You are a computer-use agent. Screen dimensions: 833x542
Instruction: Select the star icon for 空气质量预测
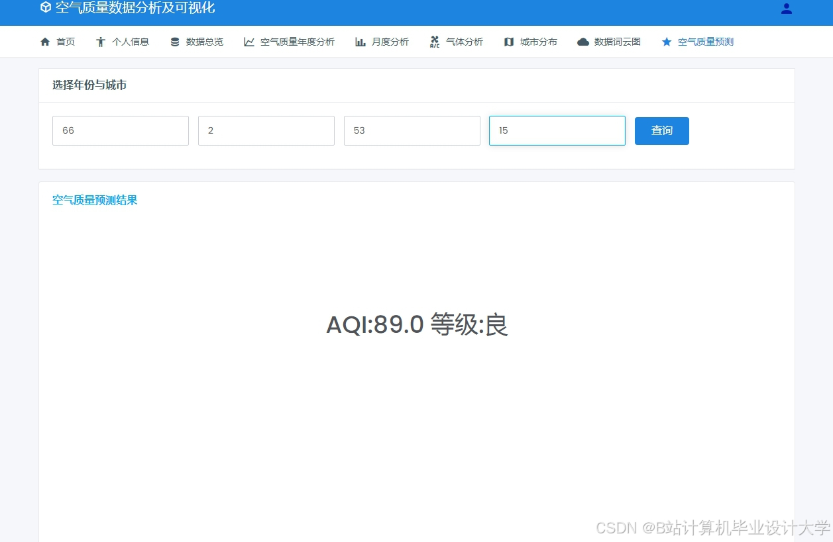click(x=666, y=41)
